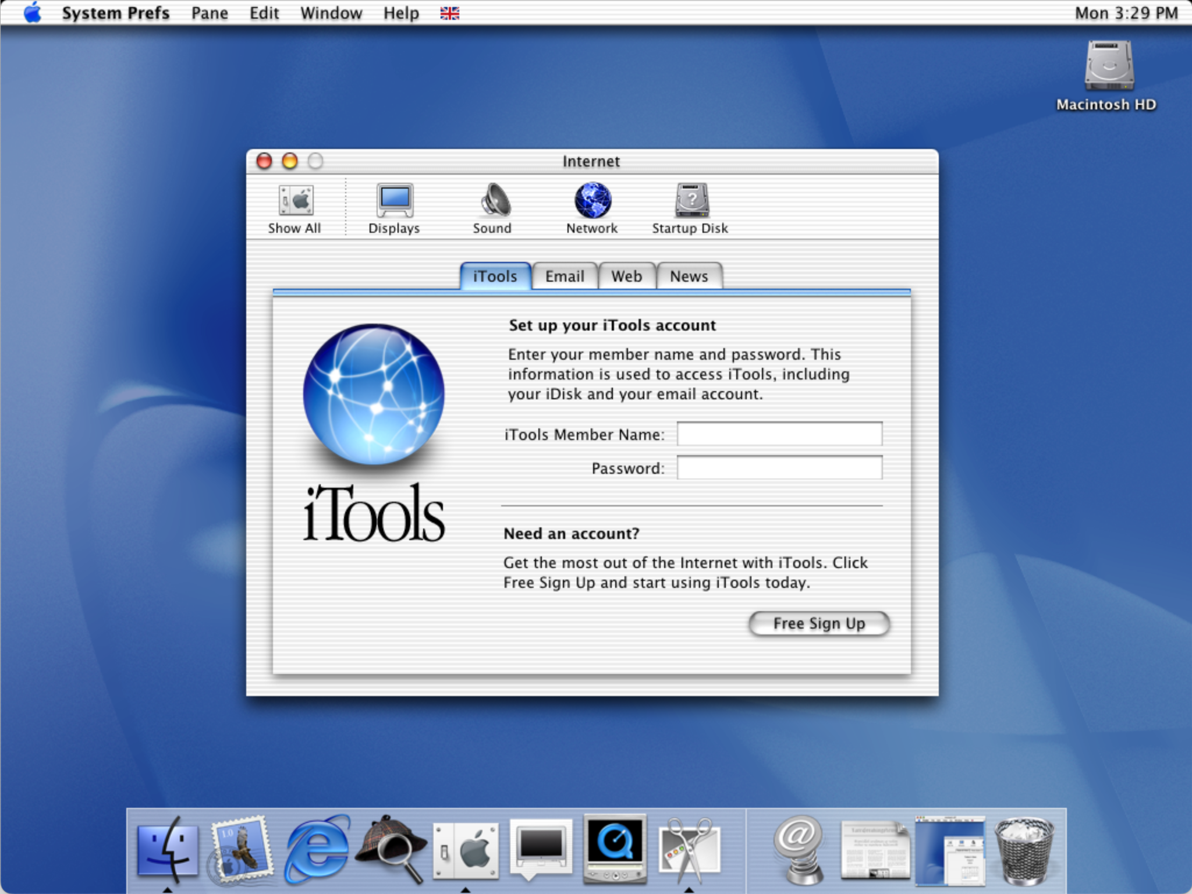Open the Pane menu
The image size is (1192, 894).
pyautogui.click(x=210, y=13)
